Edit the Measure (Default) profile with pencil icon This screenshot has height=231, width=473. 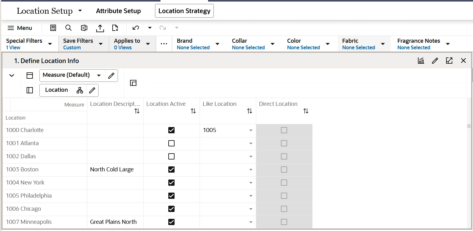[111, 75]
